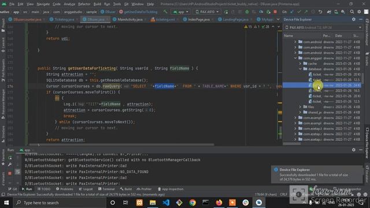This screenshot has height=208, width=370.
Task: Click the green Run app icon in toolbar
Action: point(226,12)
